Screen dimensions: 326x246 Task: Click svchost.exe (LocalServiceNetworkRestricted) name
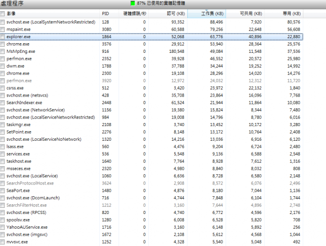pos(51,117)
